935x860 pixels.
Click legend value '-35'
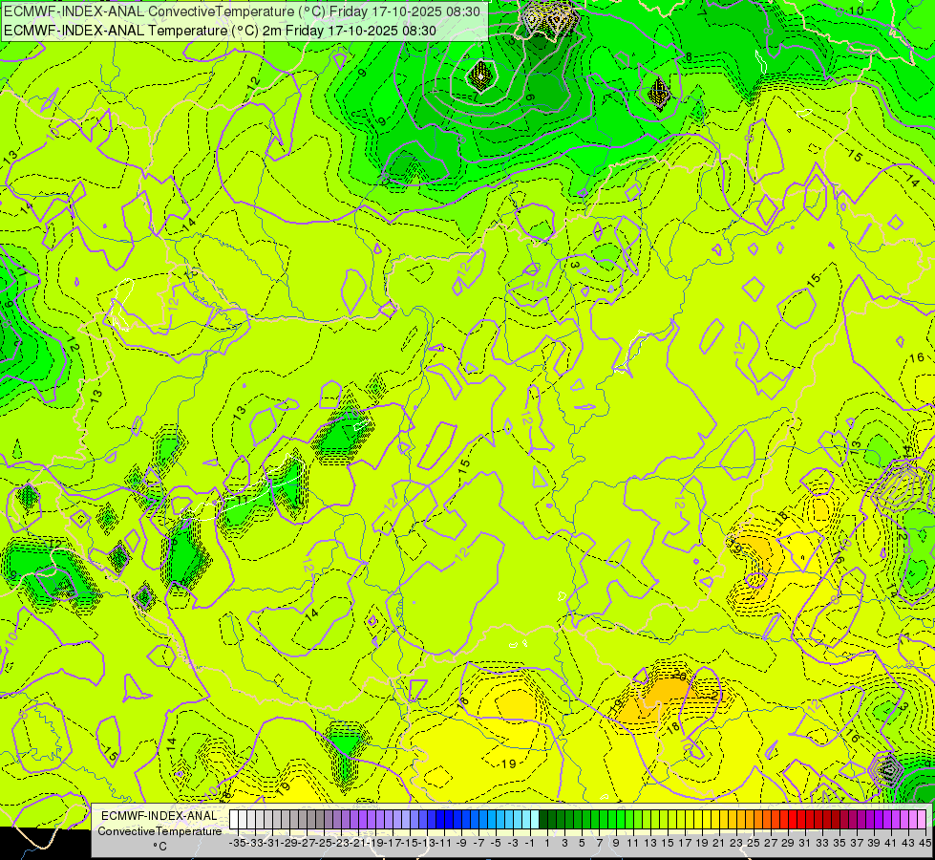tap(237, 844)
